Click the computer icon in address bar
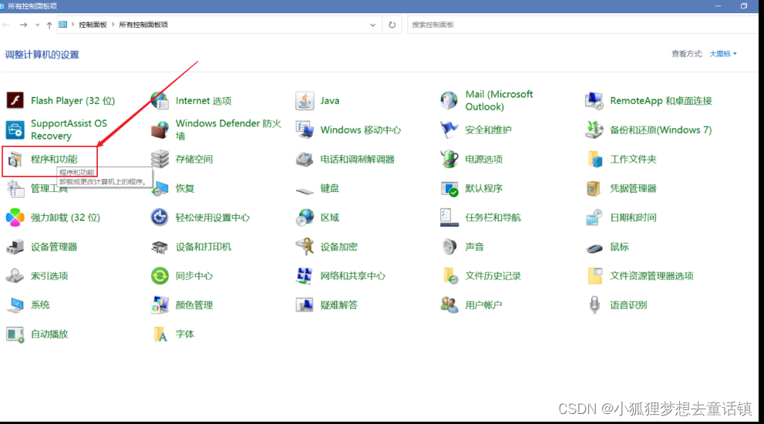 click(x=63, y=25)
